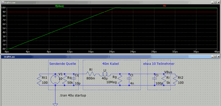
Task: Maximize the Draft4.asc schematic window
Action: click(216, 57)
